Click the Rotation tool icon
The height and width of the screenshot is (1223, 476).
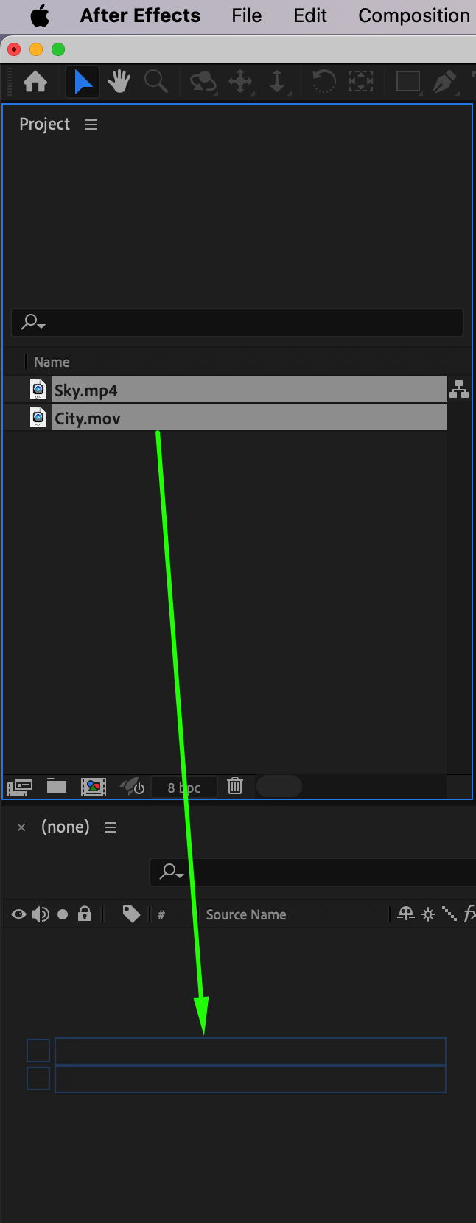click(x=323, y=82)
